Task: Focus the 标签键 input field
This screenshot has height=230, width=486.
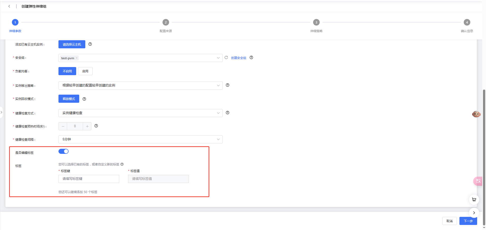Action: pyautogui.click(x=89, y=179)
